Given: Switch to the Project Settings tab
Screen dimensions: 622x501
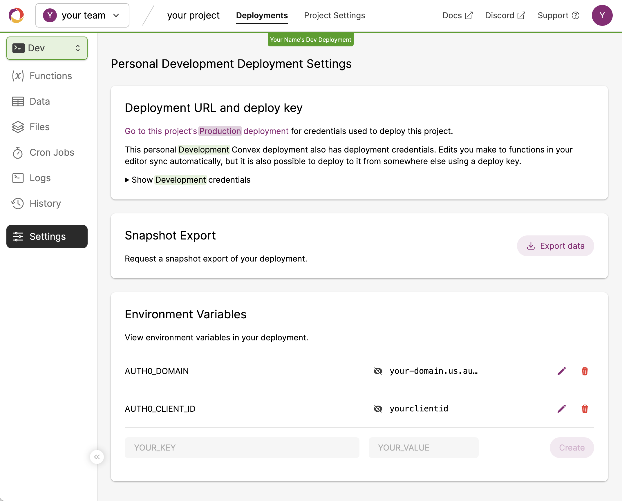Looking at the screenshot, I should tap(334, 15).
